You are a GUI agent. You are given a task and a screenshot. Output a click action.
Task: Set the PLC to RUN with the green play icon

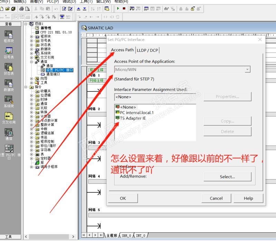(118, 8)
